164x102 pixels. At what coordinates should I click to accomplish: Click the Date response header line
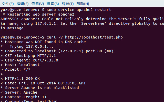(x=43, y=83)
